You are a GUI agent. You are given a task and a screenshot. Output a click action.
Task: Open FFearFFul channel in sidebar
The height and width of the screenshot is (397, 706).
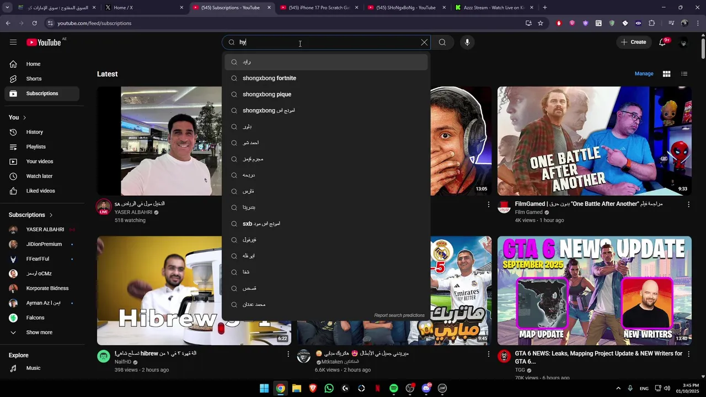[x=42, y=259]
